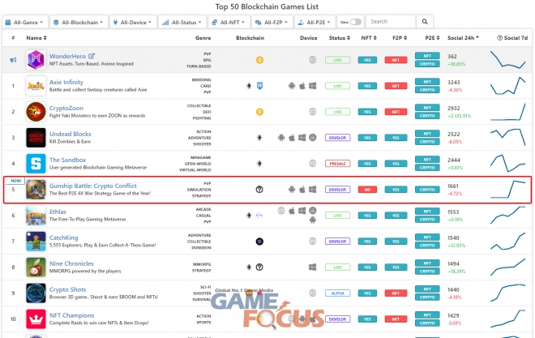The image size is (535, 338).
Task: Click the promoted megaphone icon beside WonderHero
Action: (x=13, y=60)
